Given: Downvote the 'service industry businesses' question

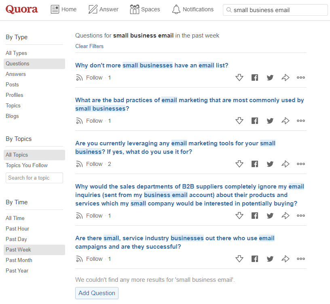Looking at the screenshot, I should click(x=239, y=259).
